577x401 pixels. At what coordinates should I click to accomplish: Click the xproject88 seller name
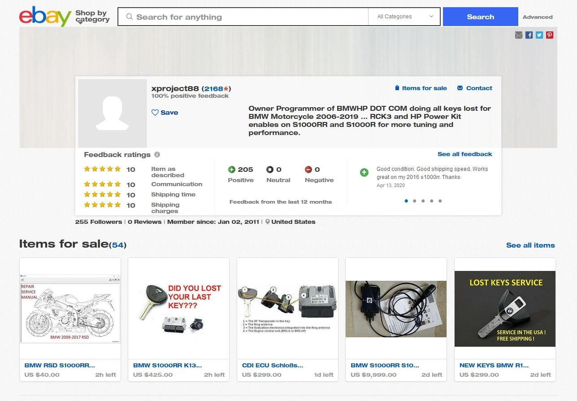point(175,88)
